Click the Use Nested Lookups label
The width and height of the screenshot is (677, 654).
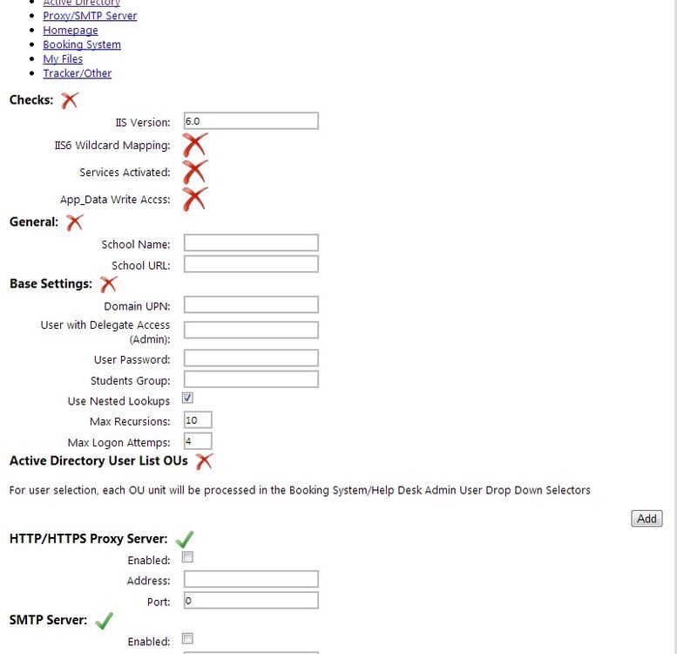(x=118, y=401)
